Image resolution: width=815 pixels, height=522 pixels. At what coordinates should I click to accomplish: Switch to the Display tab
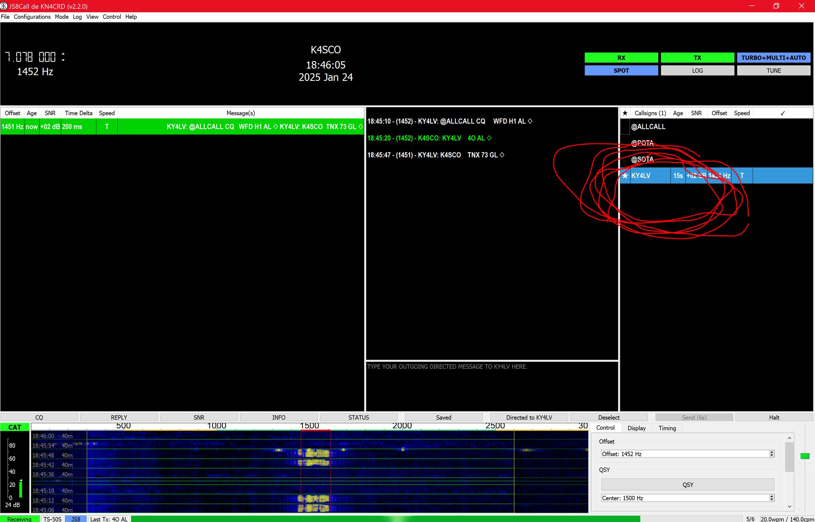point(636,428)
